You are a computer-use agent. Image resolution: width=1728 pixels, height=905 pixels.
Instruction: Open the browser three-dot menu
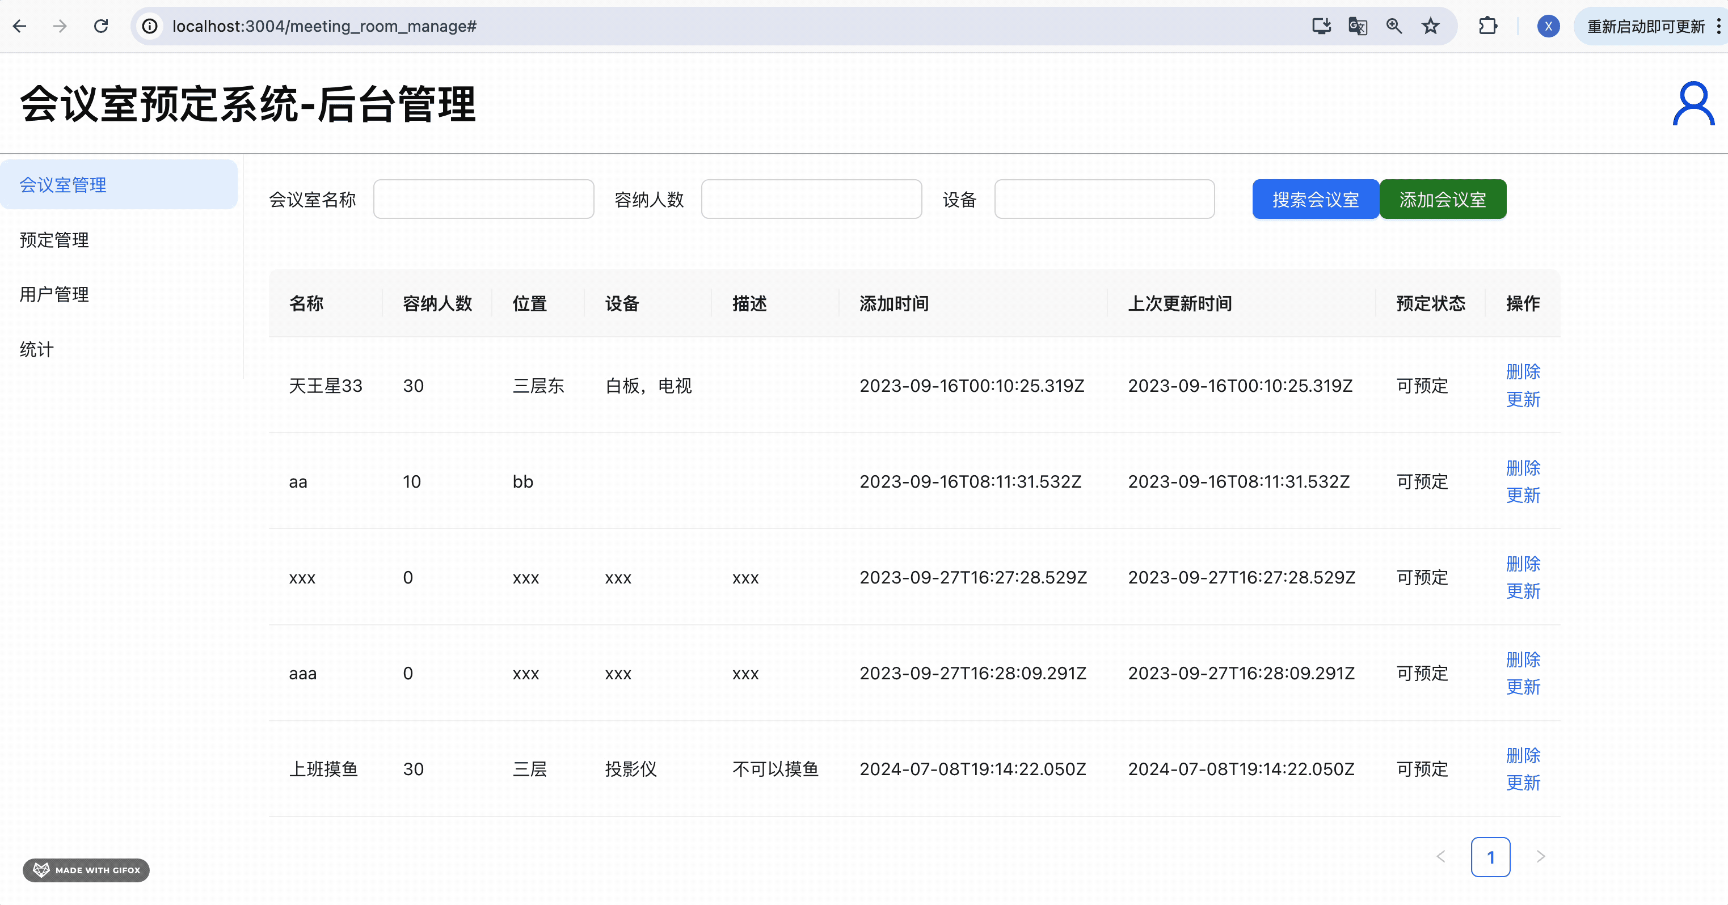click(x=1718, y=26)
